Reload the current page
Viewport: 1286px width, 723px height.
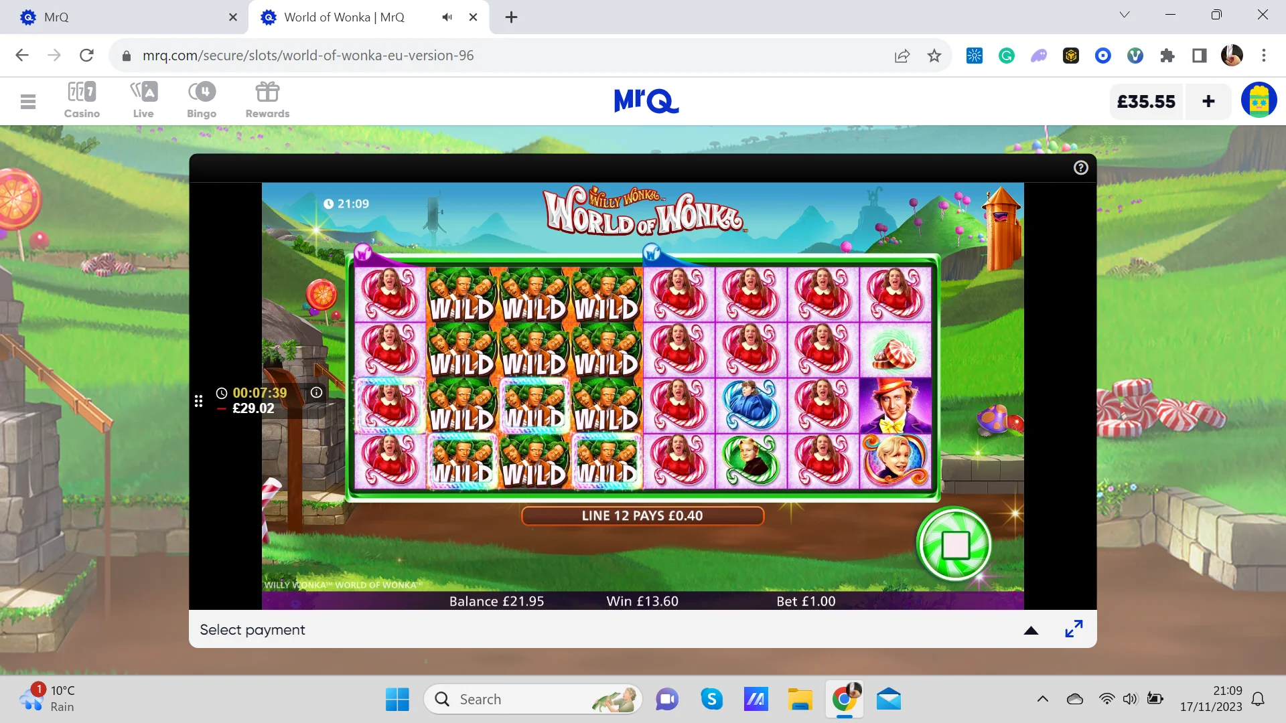[x=86, y=56]
